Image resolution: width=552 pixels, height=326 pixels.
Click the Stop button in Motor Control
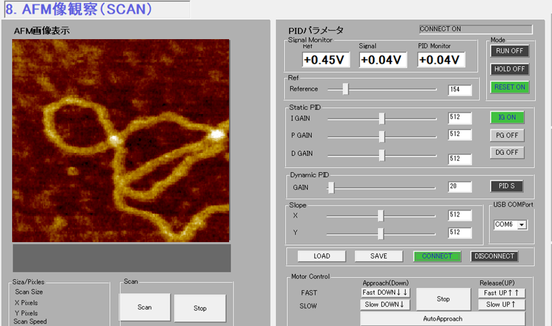pos(443,299)
